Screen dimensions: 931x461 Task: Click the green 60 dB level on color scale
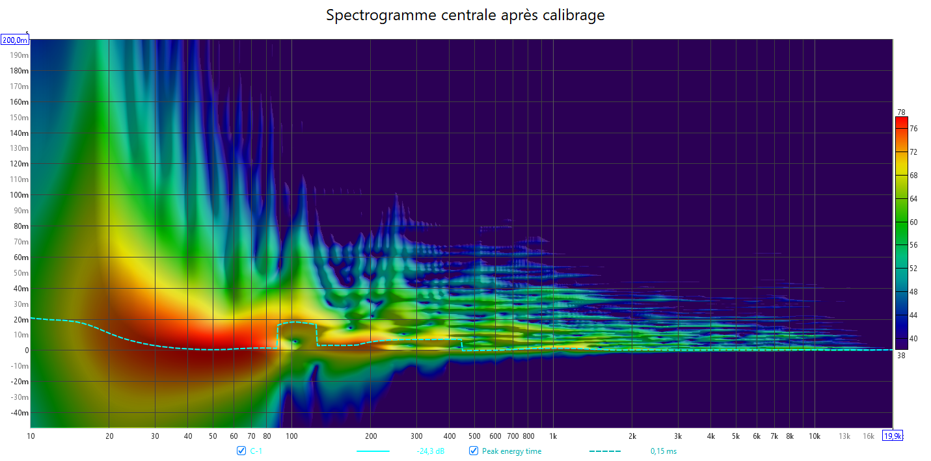[x=901, y=222]
